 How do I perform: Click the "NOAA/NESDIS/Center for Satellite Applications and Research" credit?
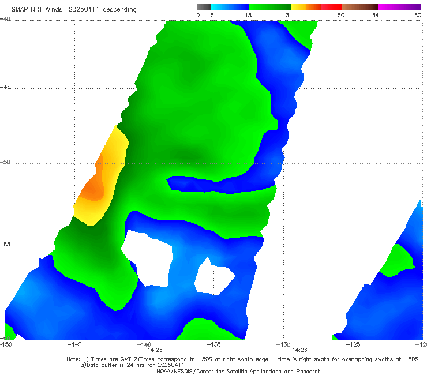click(x=238, y=372)
